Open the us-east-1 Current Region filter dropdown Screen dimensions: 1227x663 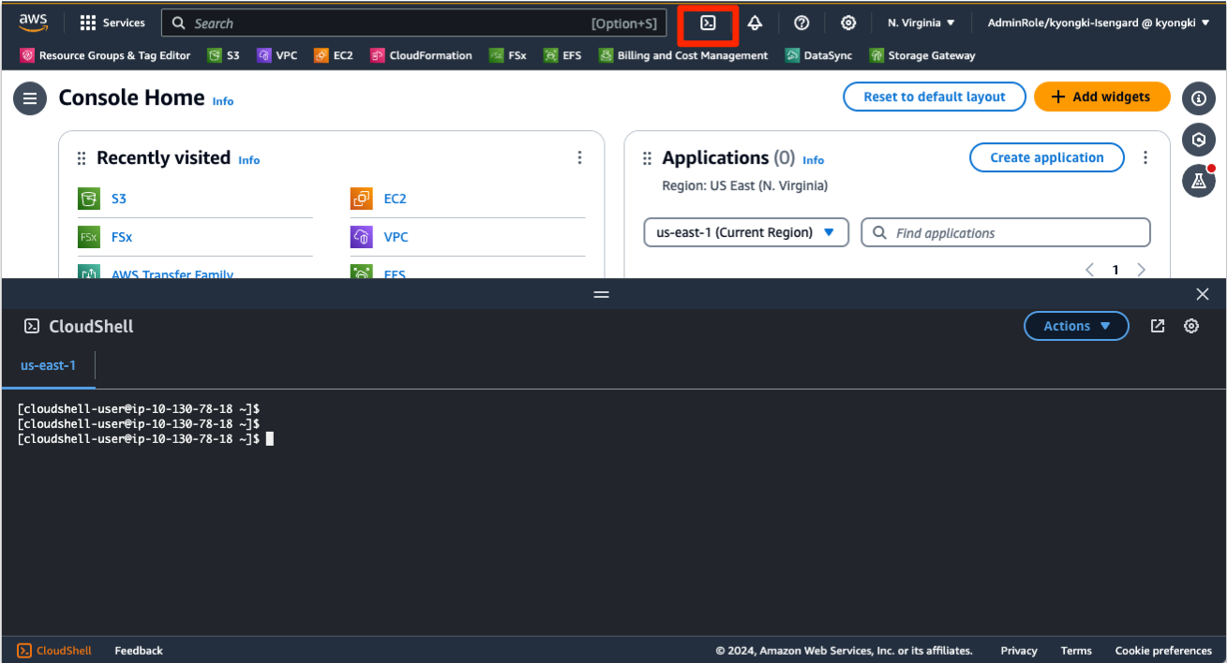pos(745,232)
